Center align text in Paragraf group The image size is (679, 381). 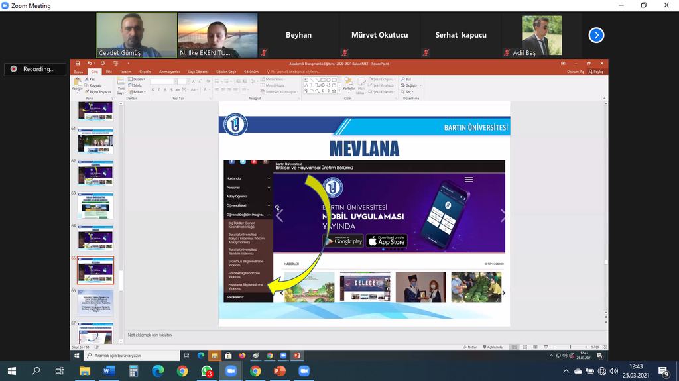(x=223, y=90)
